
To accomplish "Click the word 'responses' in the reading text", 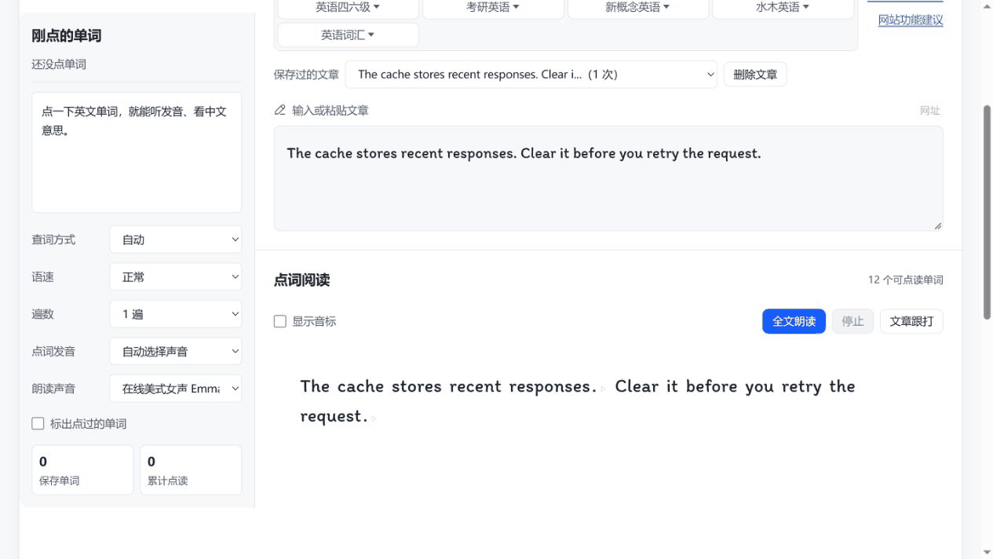I will click(549, 387).
